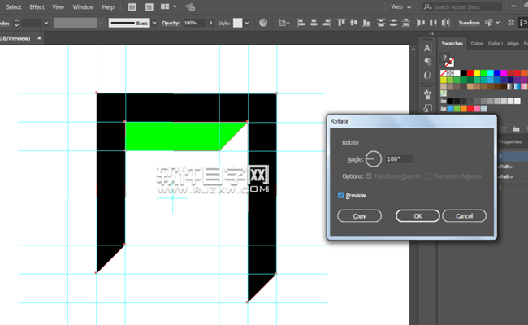
Task: Open the OpenType panel icon
Action: click(x=427, y=76)
